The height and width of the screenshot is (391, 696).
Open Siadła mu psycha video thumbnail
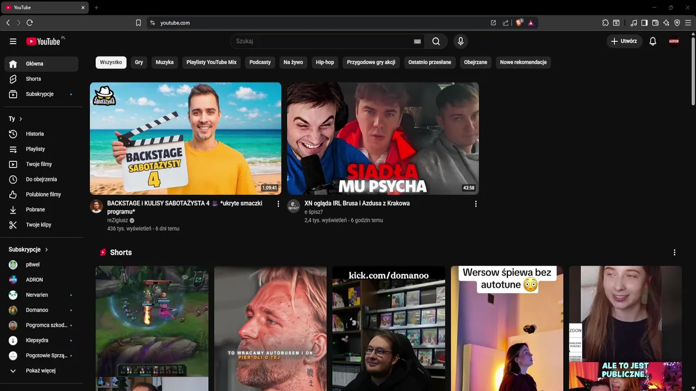point(383,138)
